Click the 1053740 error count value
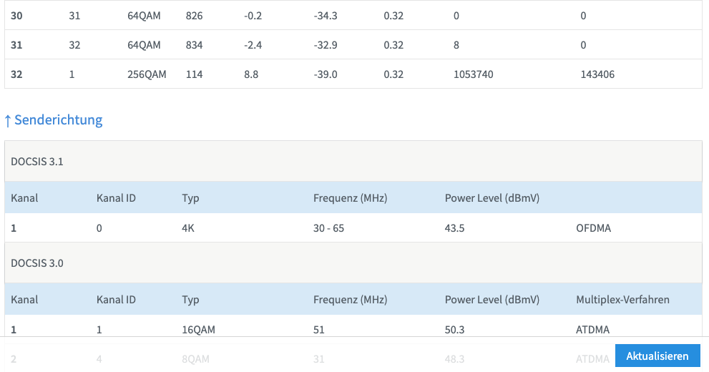This screenshot has height=372, width=709. (474, 74)
